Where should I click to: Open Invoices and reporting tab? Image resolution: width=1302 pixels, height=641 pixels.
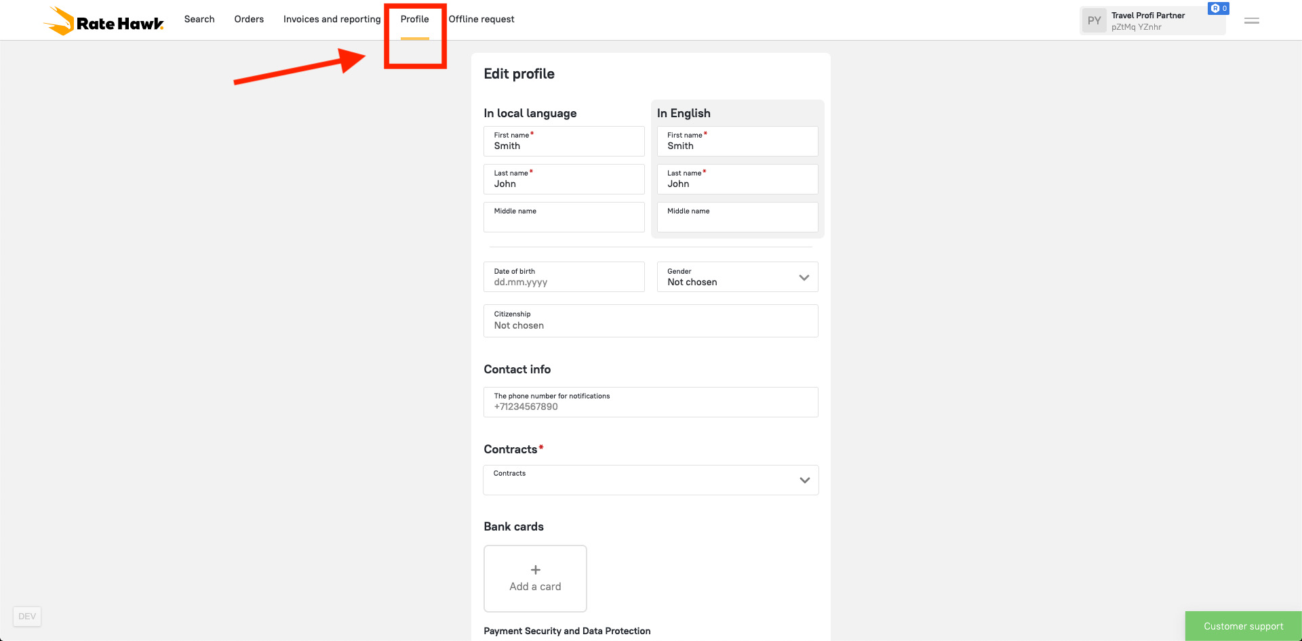[x=332, y=19]
